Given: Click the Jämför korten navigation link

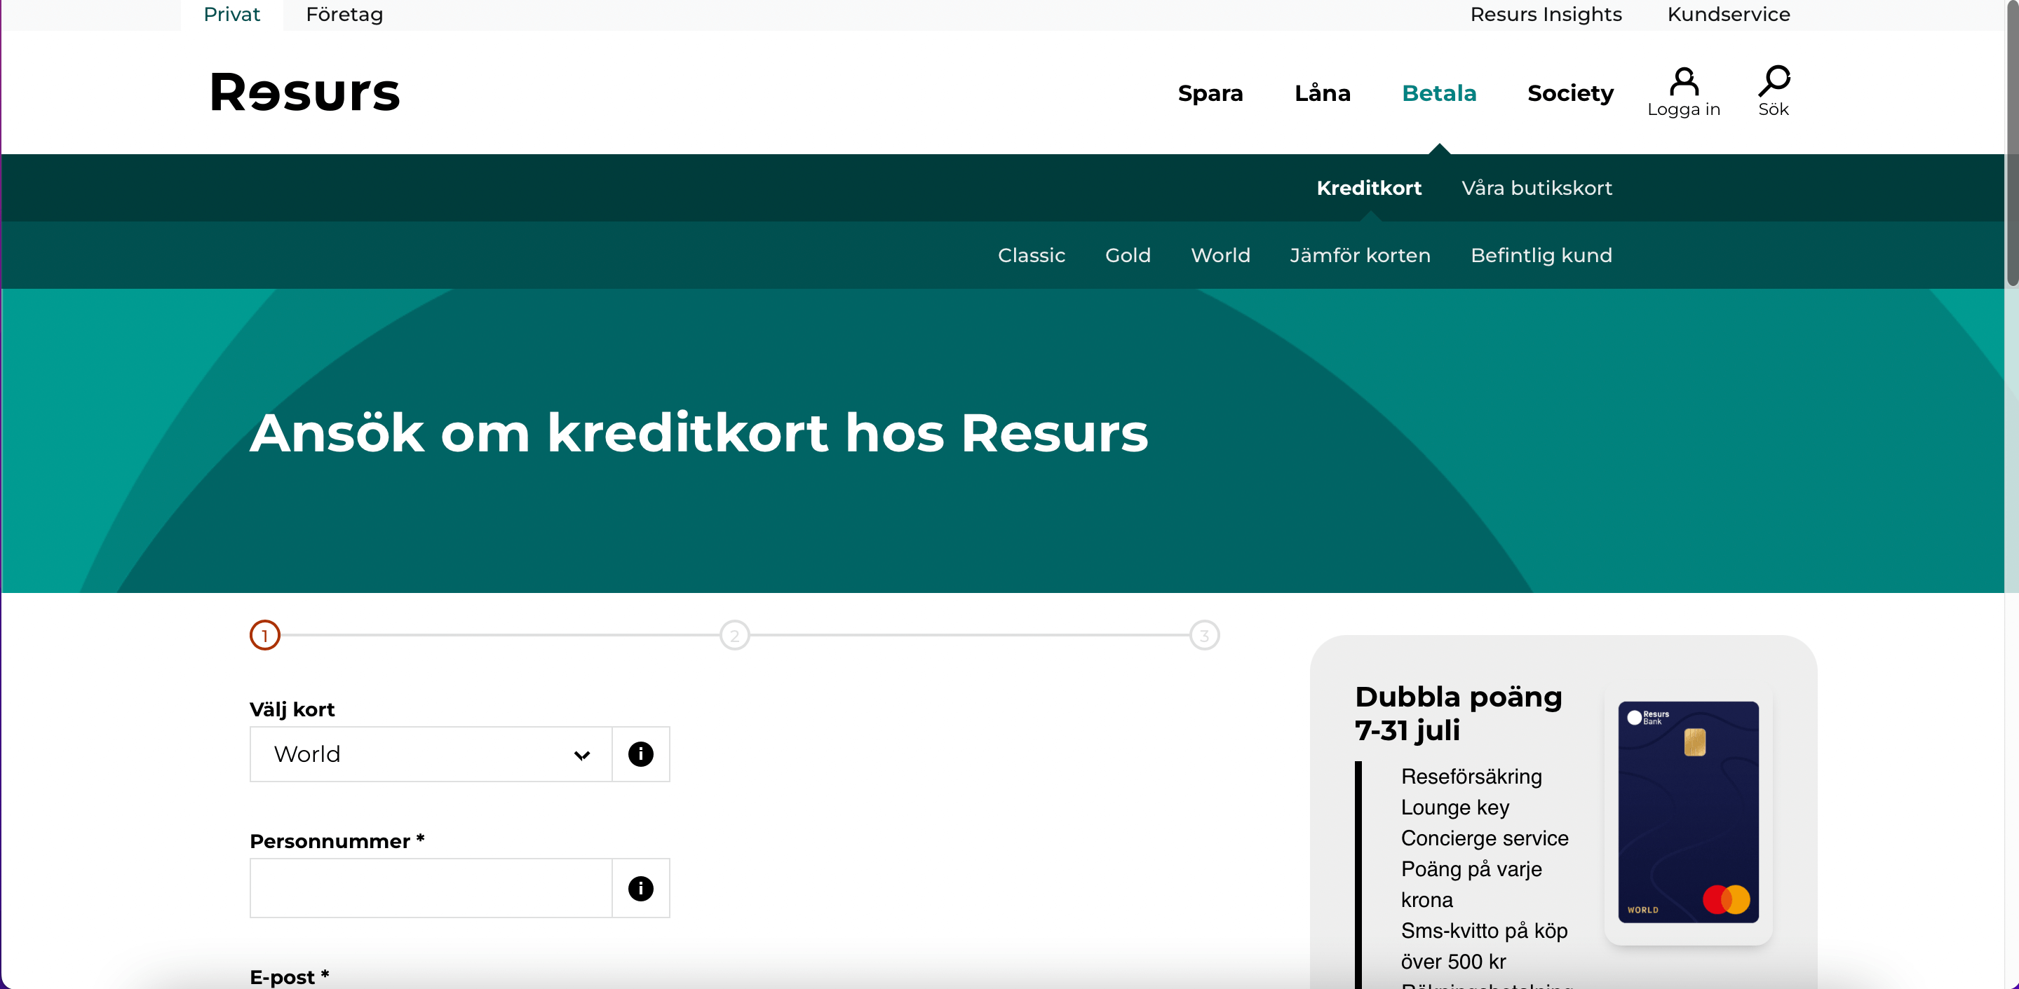Looking at the screenshot, I should pyautogui.click(x=1361, y=255).
